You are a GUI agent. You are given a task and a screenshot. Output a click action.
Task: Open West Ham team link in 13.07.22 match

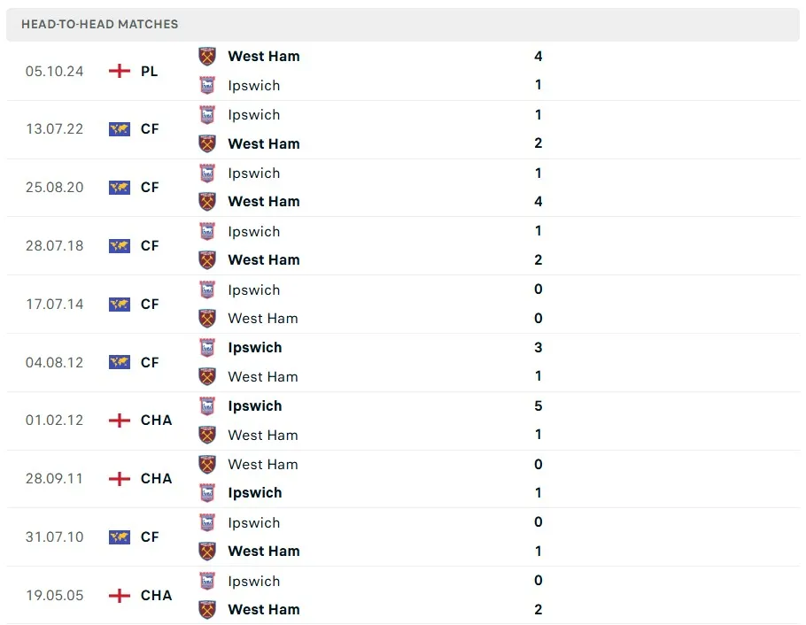click(264, 143)
